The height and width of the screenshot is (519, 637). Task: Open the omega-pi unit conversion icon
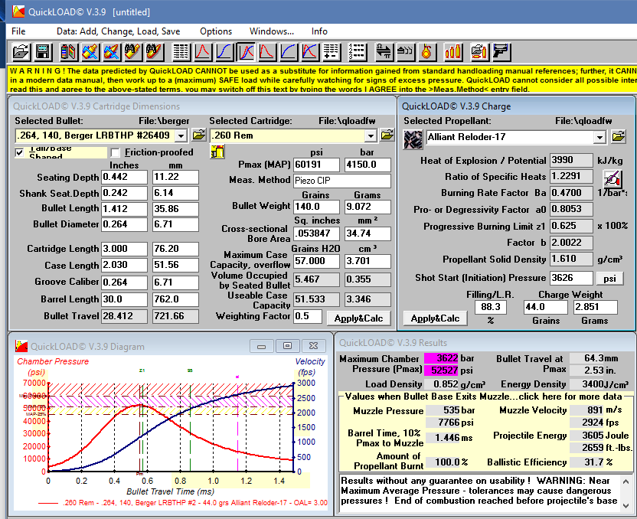(x=384, y=51)
